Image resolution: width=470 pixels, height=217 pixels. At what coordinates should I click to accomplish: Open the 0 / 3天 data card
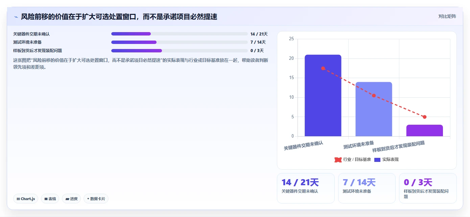point(428,188)
